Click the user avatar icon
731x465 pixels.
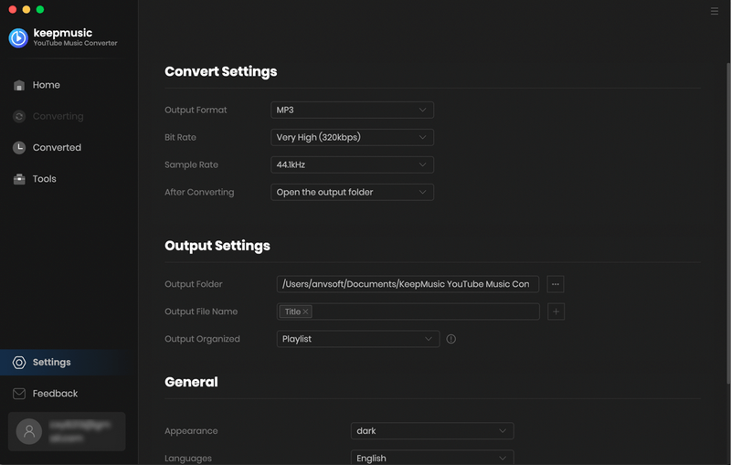pos(29,431)
